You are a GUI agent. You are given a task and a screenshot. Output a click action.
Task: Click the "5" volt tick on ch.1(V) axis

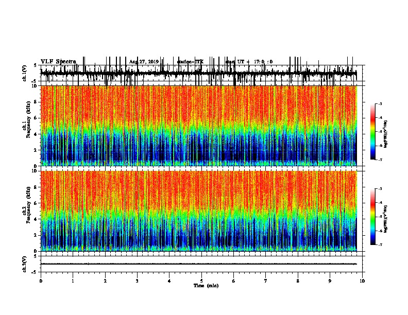pyautogui.click(x=36, y=65)
